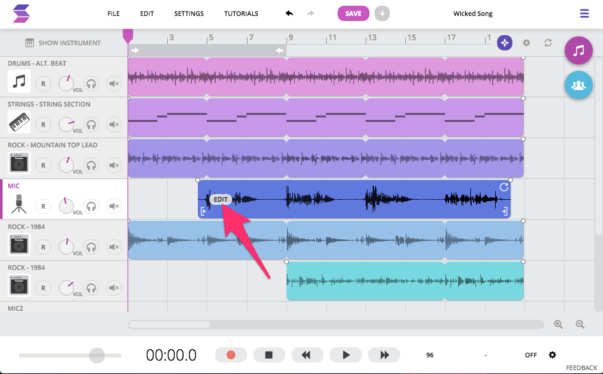Click the redo arrow icon
This screenshot has width=603, height=374.
coord(310,13)
